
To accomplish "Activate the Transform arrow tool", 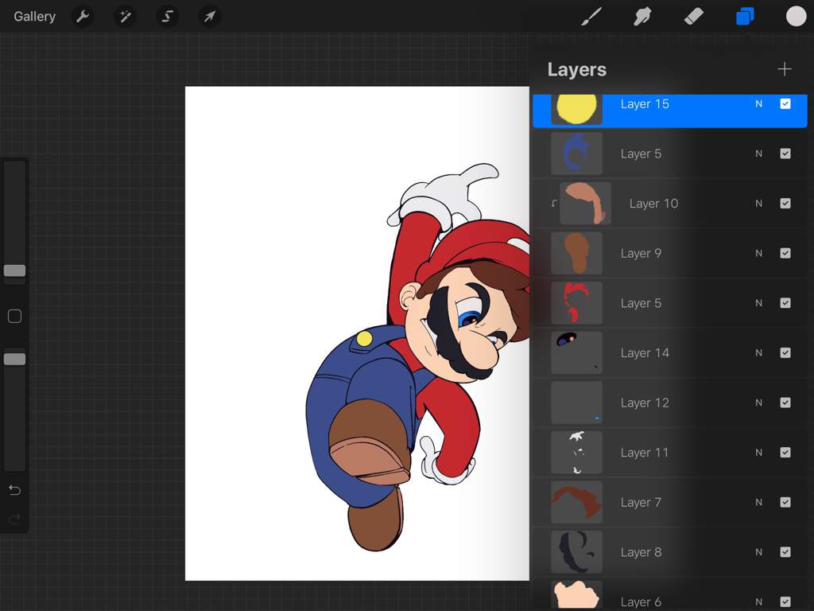I will (210, 17).
